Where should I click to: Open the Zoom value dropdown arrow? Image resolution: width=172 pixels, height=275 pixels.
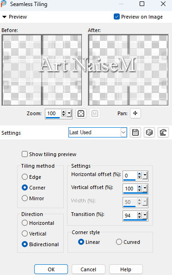tap(69, 113)
